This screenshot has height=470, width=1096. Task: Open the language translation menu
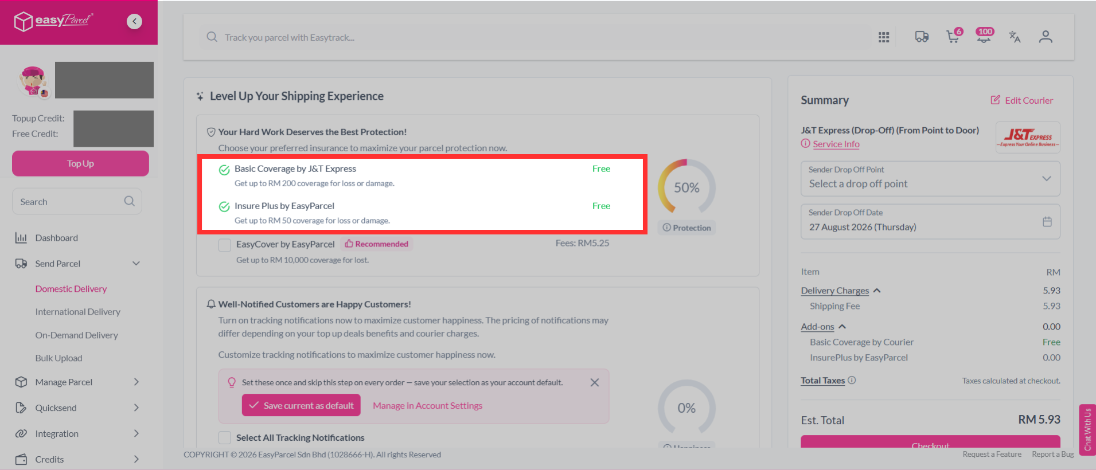(x=1015, y=37)
